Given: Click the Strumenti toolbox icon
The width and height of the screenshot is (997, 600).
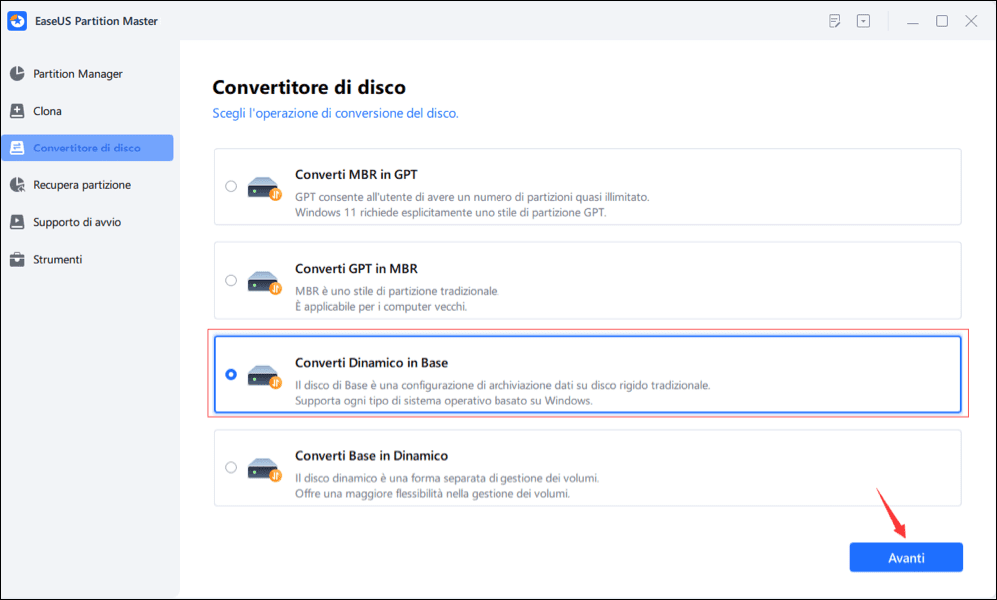Looking at the screenshot, I should 17,259.
